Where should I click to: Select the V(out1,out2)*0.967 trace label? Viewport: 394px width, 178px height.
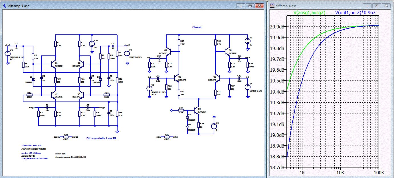(x=355, y=13)
